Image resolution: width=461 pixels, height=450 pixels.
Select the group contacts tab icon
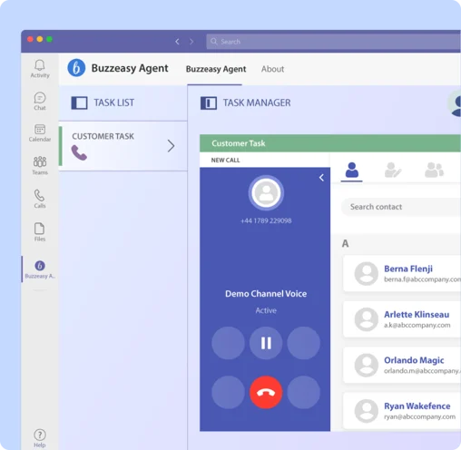point(434,170)
